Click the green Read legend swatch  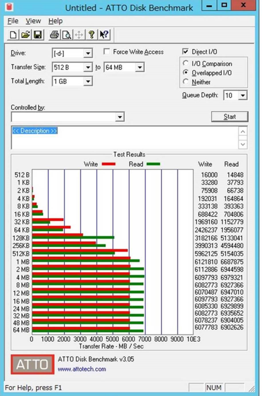(x=153, y=164)
